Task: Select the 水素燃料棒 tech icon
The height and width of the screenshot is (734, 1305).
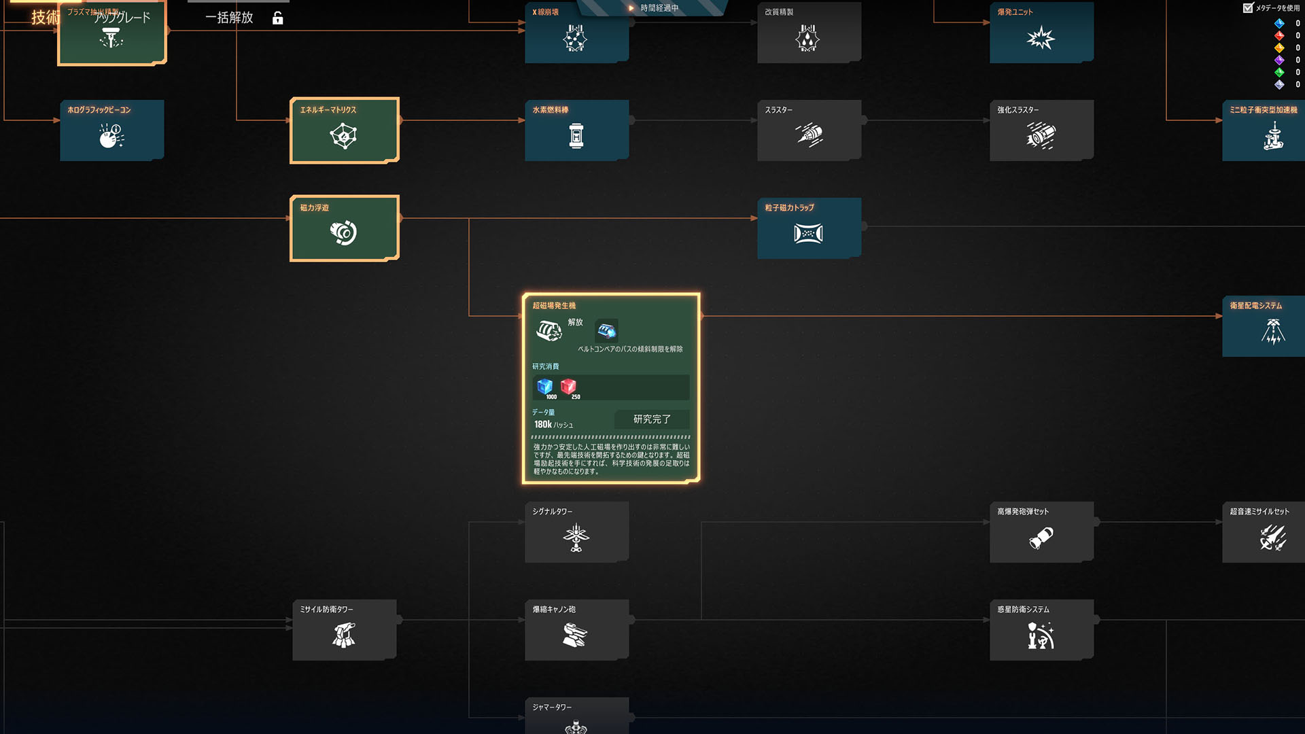Action: pyautogui.click(x=576, y=135)
